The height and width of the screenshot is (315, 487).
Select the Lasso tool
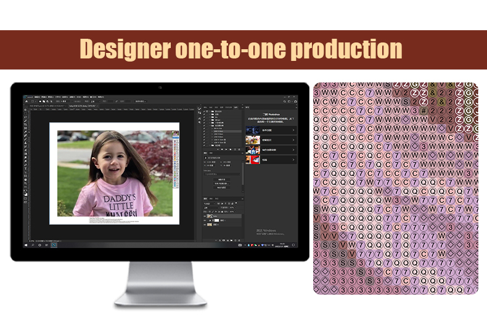(x=25, y=117)
